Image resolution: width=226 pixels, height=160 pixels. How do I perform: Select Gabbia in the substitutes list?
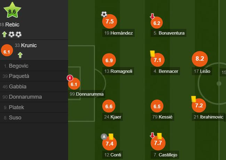(x=17, y=87)
